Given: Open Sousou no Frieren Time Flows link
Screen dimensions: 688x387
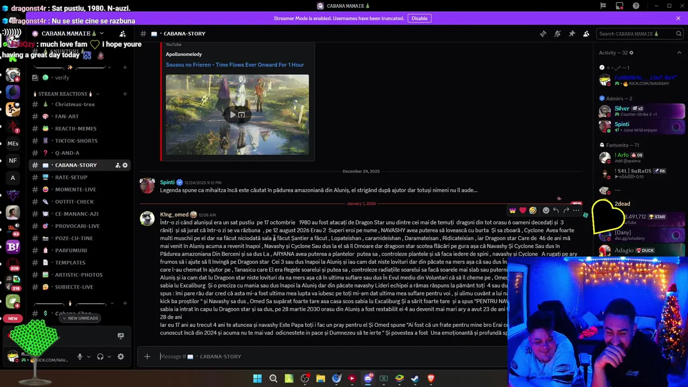Looking at the screenshot, I should coord(235,64).
